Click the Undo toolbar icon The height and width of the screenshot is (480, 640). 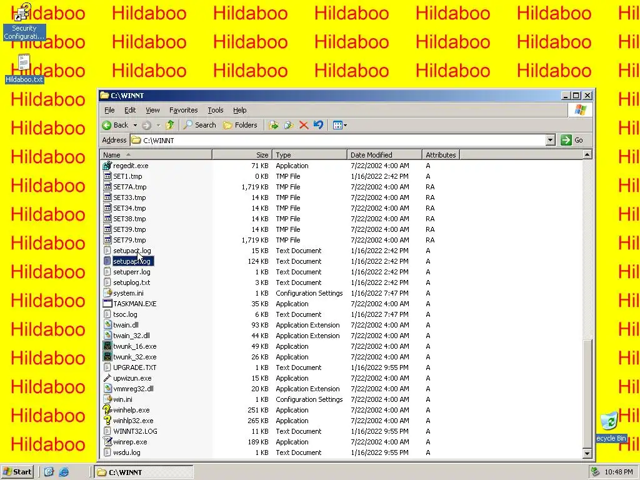coord(318,125)
